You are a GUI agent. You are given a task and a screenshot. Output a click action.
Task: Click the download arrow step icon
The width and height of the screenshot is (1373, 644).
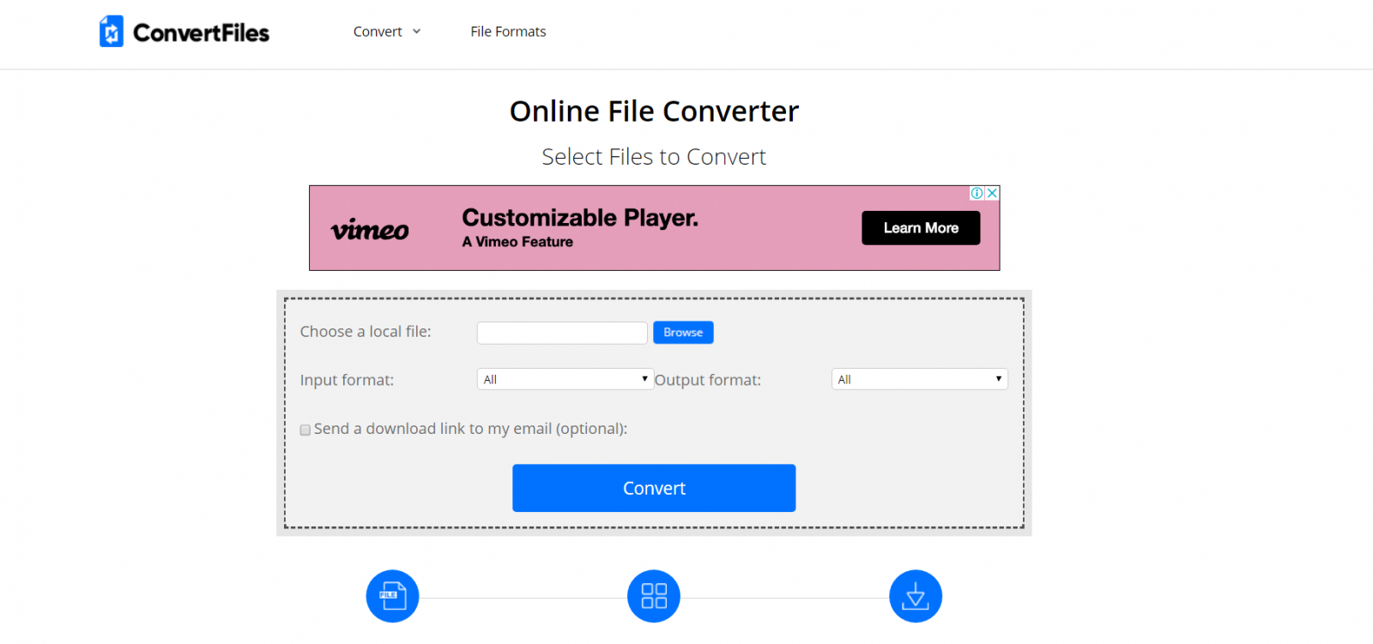pyautogui.click(x=916, y=596)
